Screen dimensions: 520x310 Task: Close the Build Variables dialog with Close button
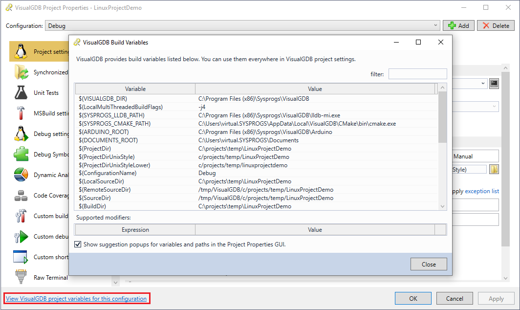pos(429,264)
